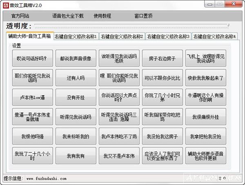Click the 我又不是卢本伟 button
Screen dimensions: 245x185
tap(119, 156)
